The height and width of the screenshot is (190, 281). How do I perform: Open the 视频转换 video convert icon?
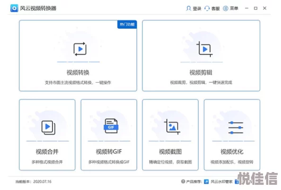pyautogui.click(x=80, y=49)
